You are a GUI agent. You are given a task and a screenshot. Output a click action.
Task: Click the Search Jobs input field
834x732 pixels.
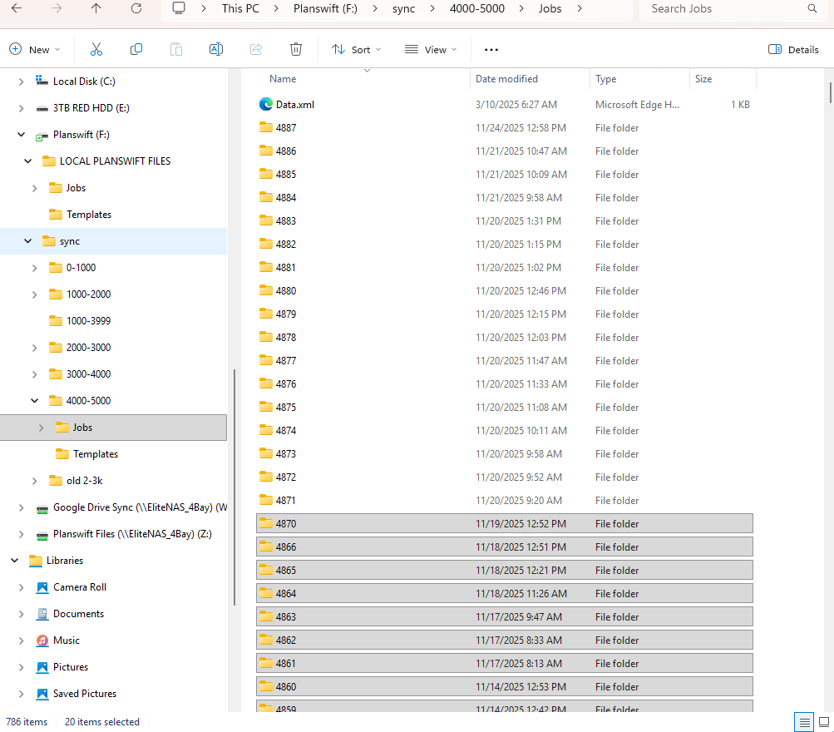tap(723, 8)
